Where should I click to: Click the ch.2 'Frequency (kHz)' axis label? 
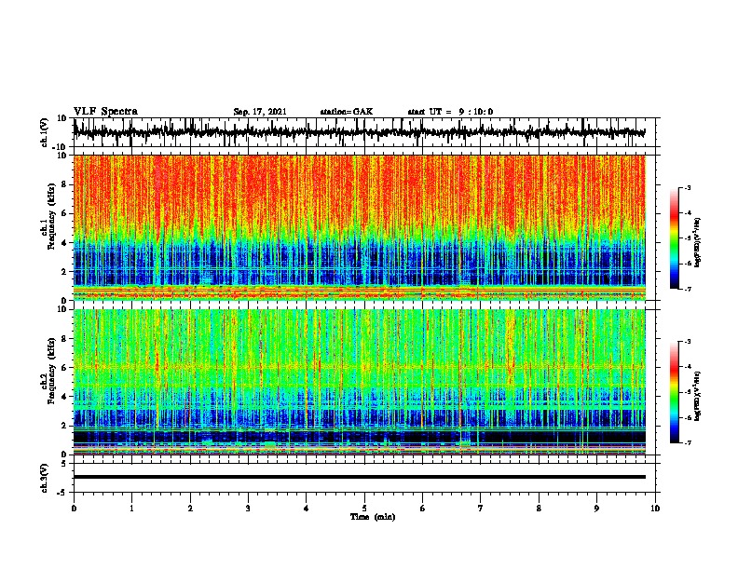(51, 371)
